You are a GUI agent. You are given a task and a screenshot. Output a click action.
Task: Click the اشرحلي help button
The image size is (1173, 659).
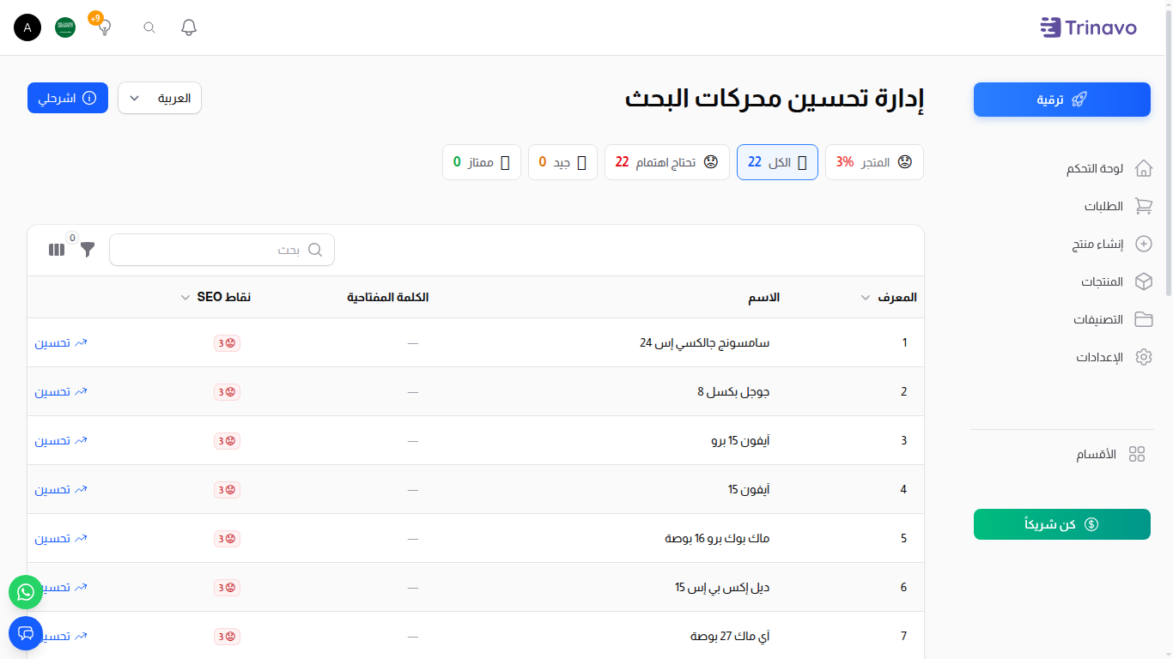(x=68, y=98)
